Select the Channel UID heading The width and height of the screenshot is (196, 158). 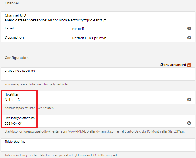(x=15, y=15)
